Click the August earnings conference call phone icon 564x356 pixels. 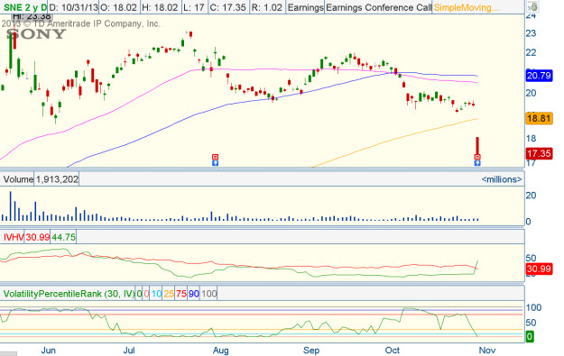(x=215, y=157)
